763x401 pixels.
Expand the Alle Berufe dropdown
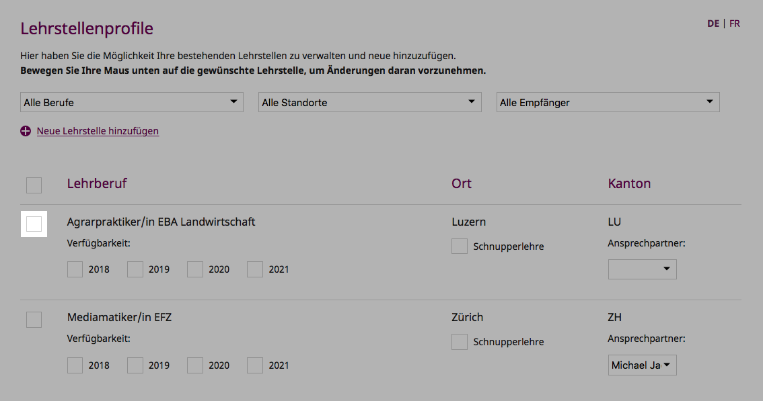tap(132, 102)
